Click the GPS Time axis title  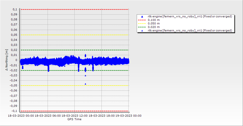74,119
